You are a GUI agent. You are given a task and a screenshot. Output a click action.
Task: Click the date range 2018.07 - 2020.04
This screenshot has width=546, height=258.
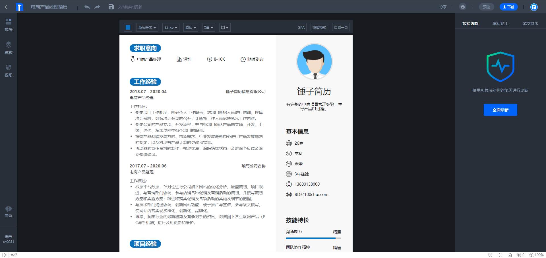point(148,92)
